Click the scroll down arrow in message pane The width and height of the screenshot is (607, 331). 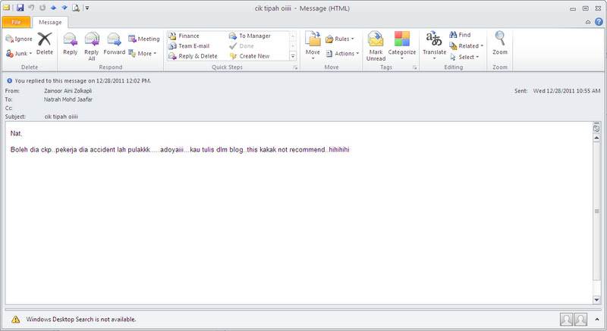coord(596,299)
